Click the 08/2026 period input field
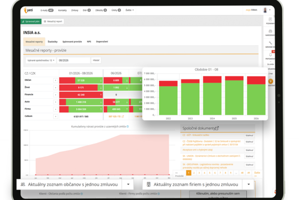Screen dimensions: 299x200 point(74,60)
